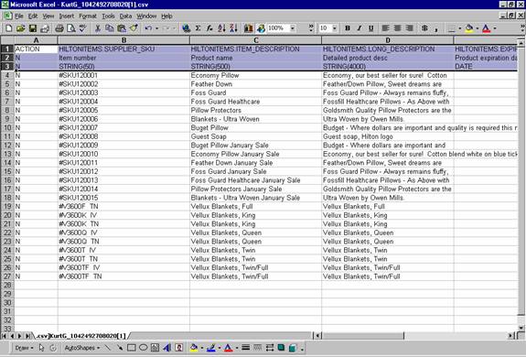The width and height of the screenshot is (526, 357).
Task: Click the Copy icon
Action: click(110, 28)
